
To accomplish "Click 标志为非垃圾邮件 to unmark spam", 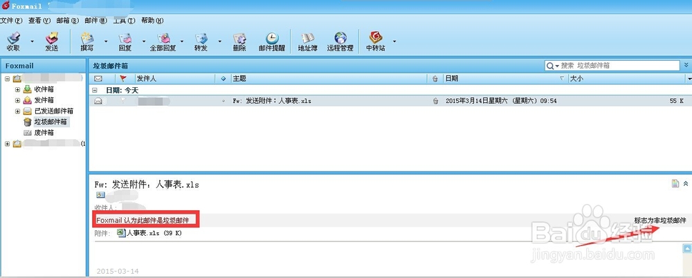I will 660,220.
